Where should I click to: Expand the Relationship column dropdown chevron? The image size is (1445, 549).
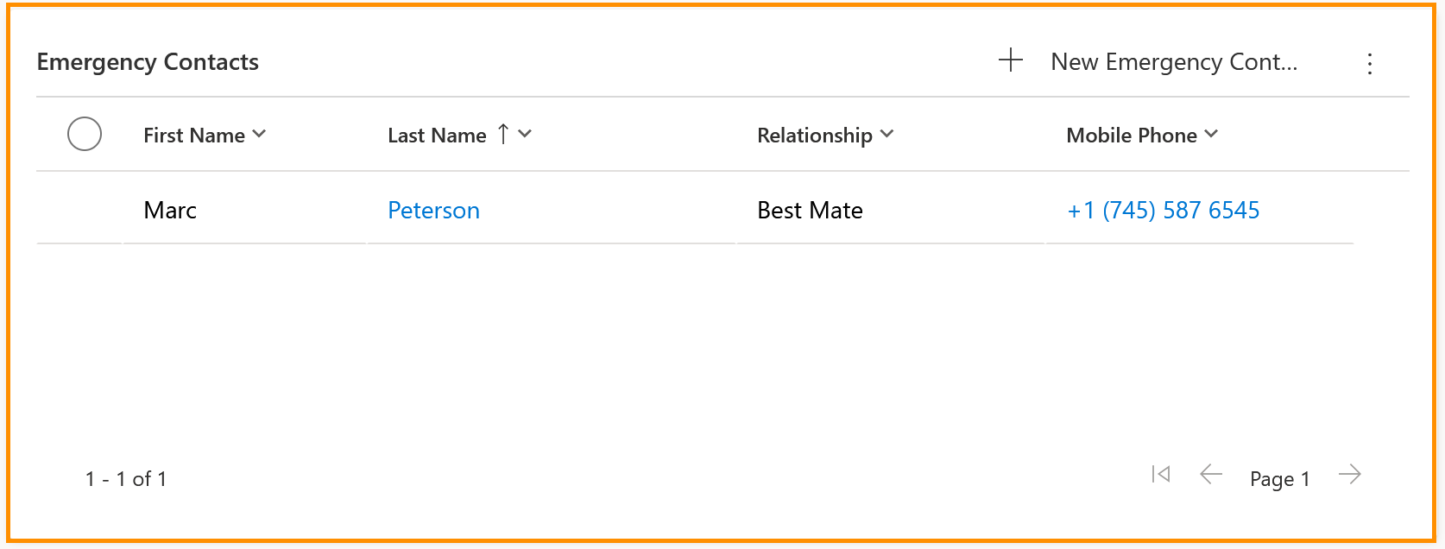tap(887, 134)
